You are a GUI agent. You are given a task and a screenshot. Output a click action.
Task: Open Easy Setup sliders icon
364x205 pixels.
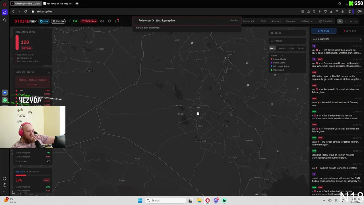337,11
